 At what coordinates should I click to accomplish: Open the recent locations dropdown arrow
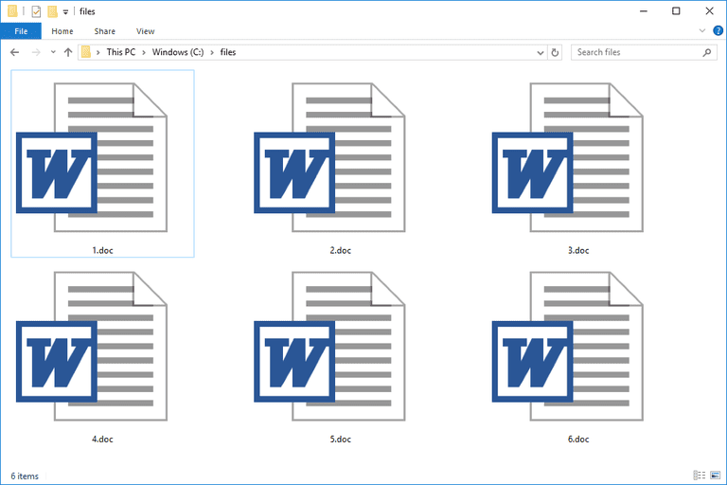53,52
